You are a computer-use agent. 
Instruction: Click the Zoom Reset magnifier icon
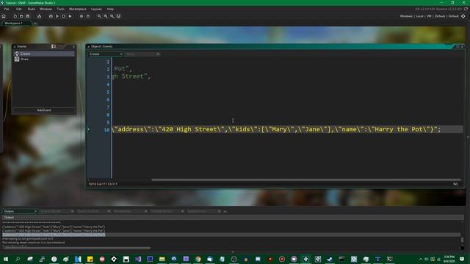point(106,16)
